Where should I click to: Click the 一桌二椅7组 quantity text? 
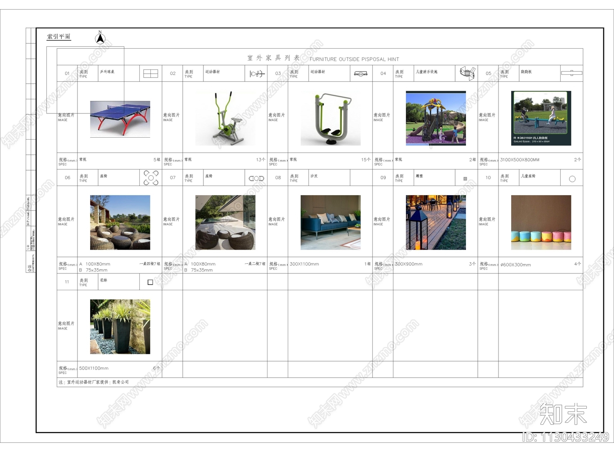(255, 264)
